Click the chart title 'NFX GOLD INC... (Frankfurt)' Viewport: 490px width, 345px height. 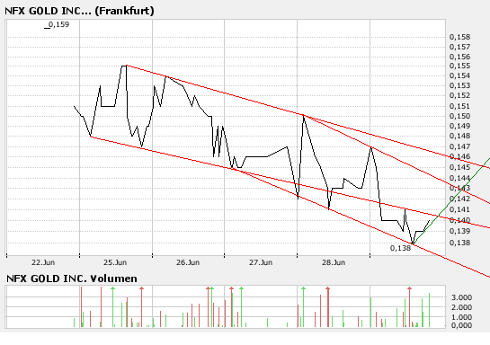[79, 11]
